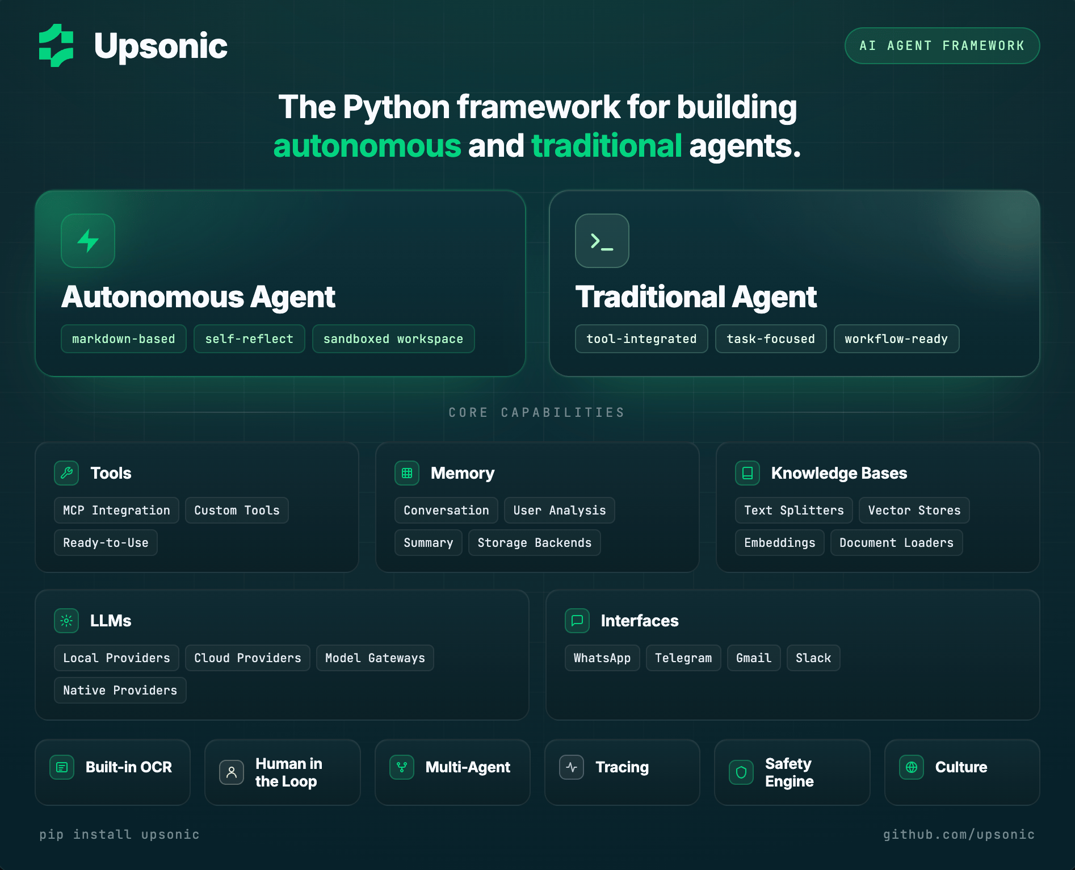Click the AI AGENT FRAMEWORK badge

(x=942, y=45)
